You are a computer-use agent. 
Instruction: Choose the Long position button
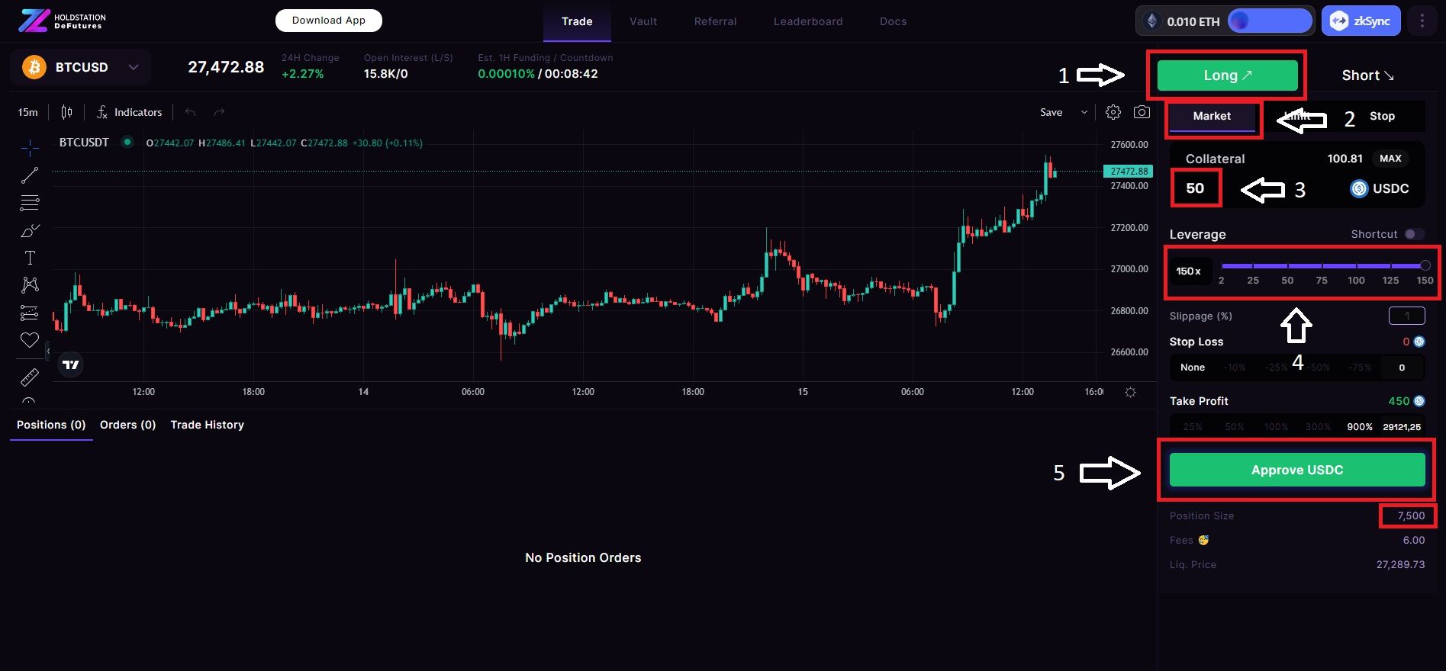1228,75
